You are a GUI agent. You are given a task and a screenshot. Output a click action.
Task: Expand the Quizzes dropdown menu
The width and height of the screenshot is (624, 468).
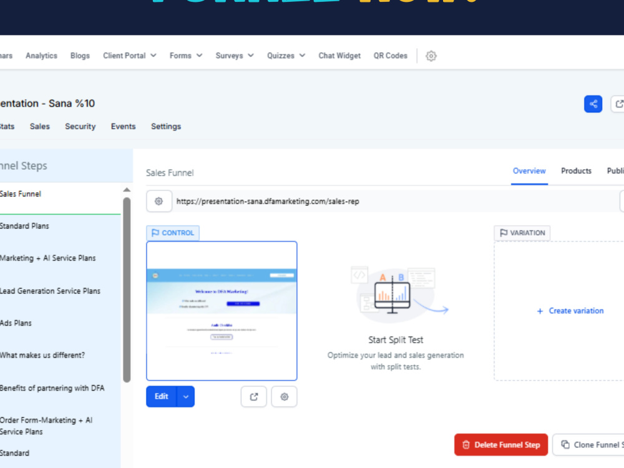[286, 56]
